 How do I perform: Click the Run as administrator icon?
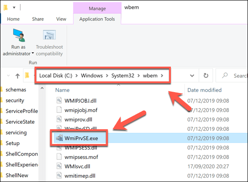(19, 35)
